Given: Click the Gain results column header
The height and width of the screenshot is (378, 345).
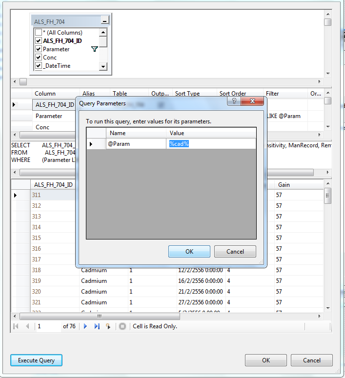Looking at the screenshot, I should [x=299, y=185].
